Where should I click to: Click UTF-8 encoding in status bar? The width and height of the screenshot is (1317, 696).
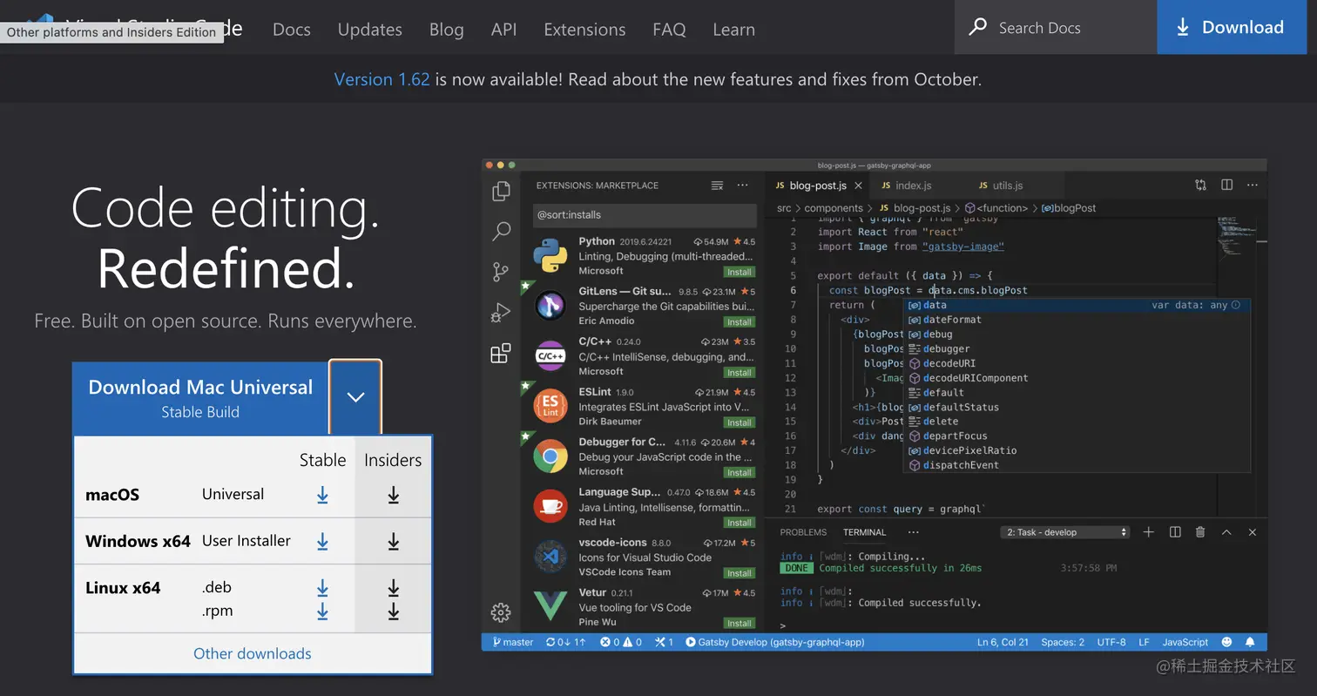tap(1111, 642)
